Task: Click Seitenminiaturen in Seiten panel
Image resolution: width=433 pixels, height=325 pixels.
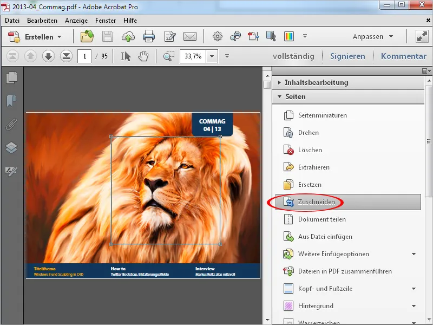Action: (316, 115)
